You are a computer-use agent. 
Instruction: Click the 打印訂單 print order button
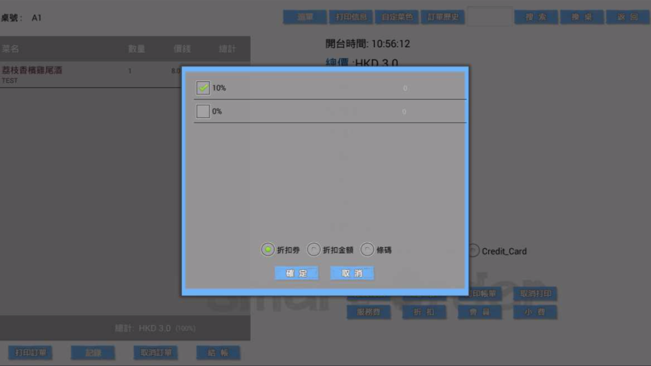pos(30,353)
